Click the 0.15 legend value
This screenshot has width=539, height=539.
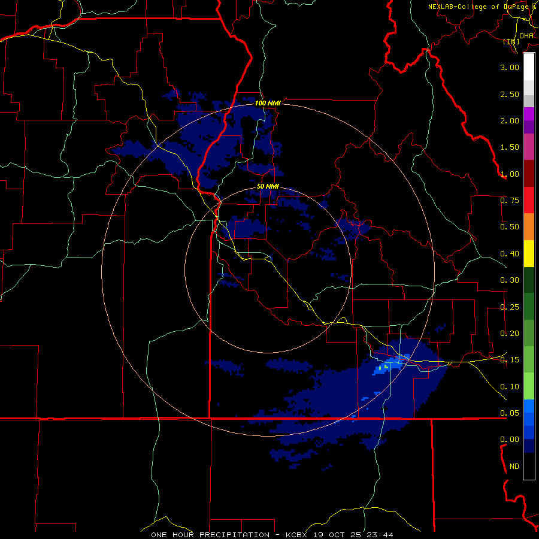(x=510, y=360)
